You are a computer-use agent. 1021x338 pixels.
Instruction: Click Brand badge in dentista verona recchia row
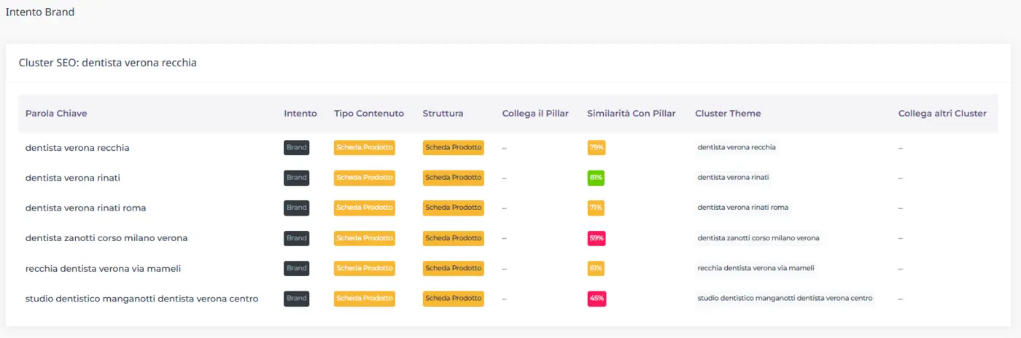pos(297,148)
